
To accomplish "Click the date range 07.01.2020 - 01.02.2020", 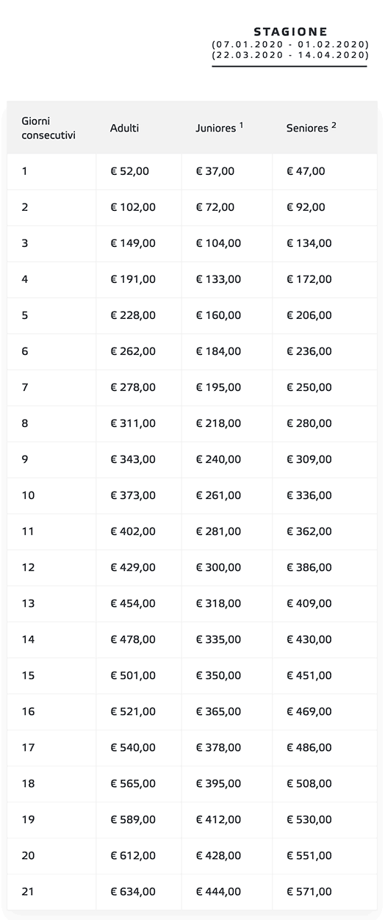I will pos(289,45).
